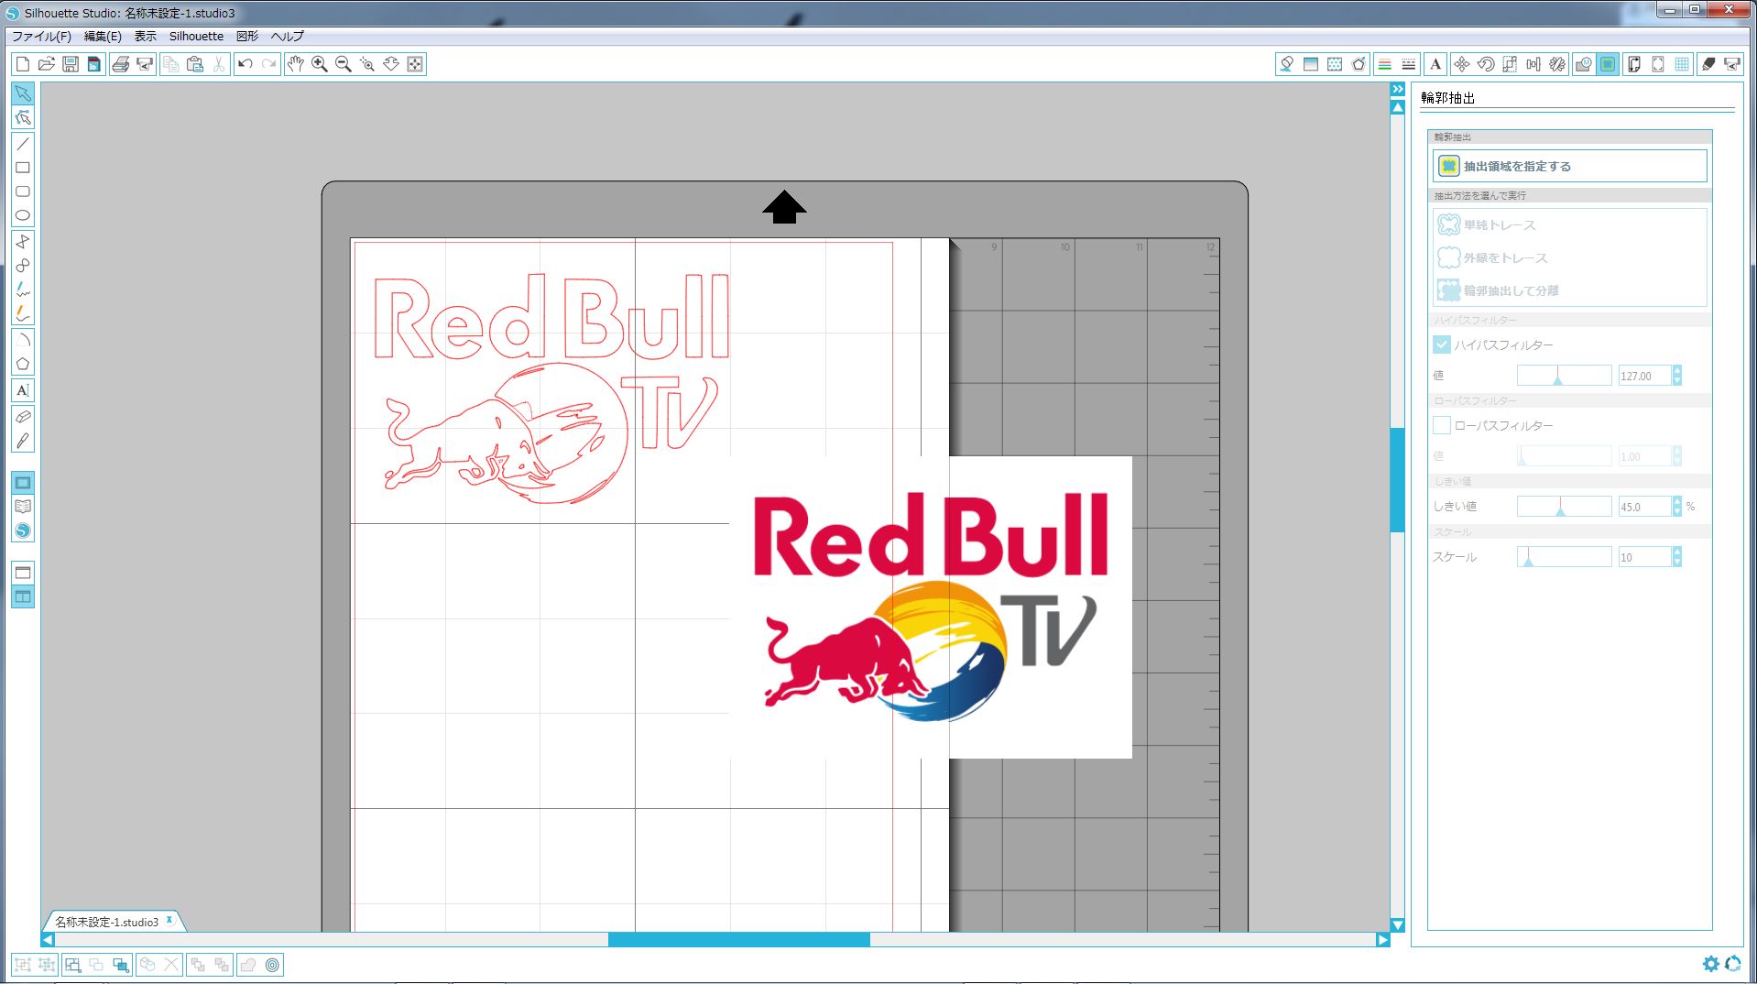Open the Library book icon
Screen dimensions: 1757x984
23,507
